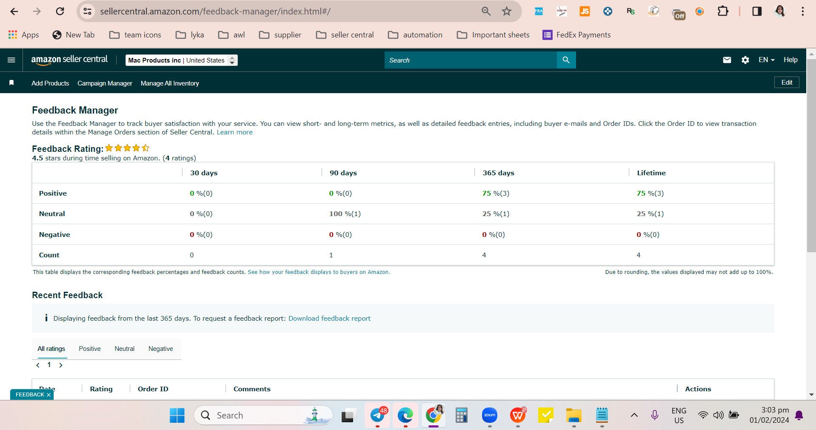Open the Extensions puzzle icon
Image resolution: width=816 pixels, height=430 pixels.
(x=723, y=11)
